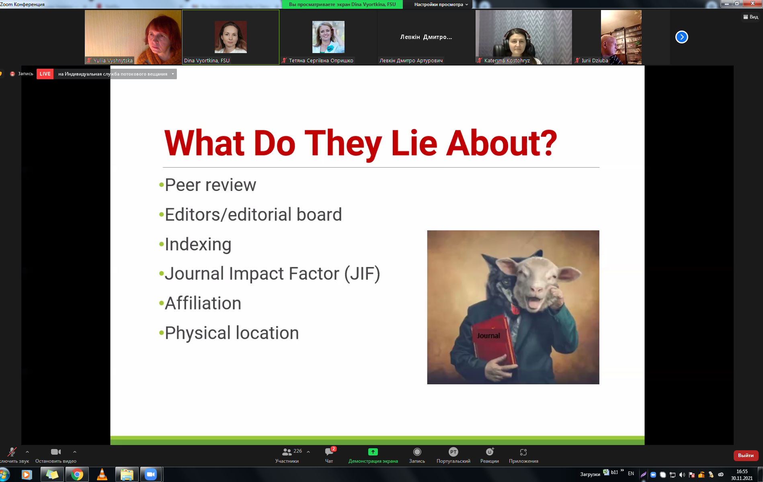
Task: Click the green Share Screen icon
Action: click(x=373, y=452)
